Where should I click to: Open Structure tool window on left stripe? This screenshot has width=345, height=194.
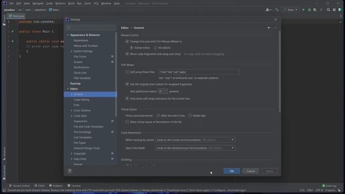[x=4, y=153]
